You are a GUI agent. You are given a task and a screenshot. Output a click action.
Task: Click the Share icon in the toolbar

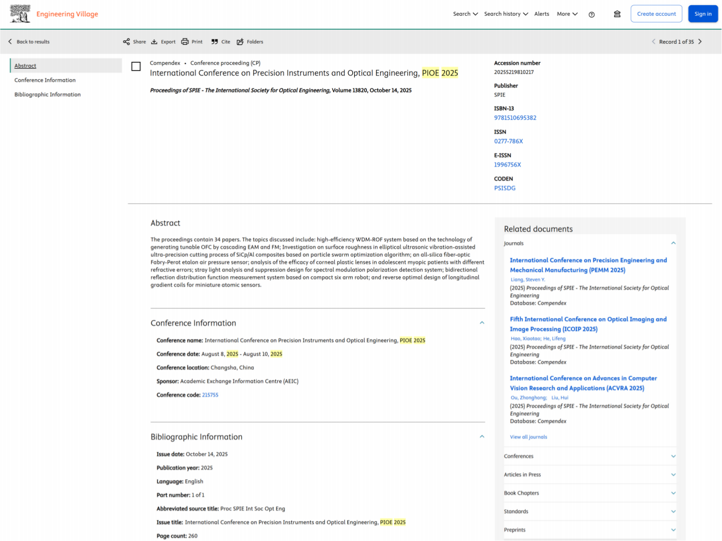tap(126, 42)
